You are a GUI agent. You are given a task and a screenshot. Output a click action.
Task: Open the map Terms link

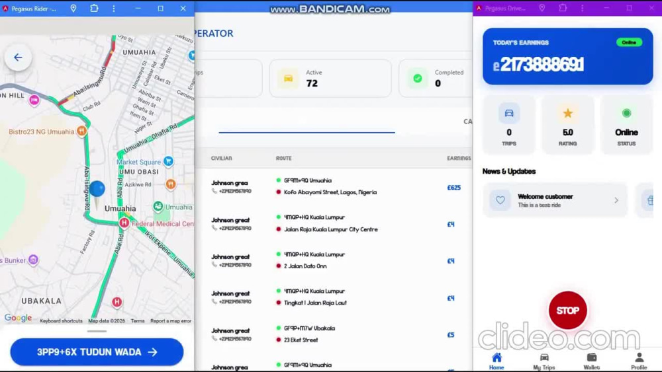138,321
